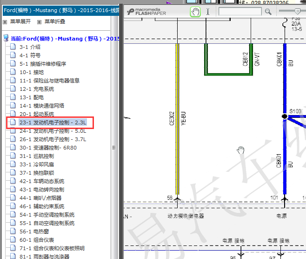Click the FlashPaper search magnifier icon
The width and height of the screenshot is (306, 259).
tap(268, 12)
